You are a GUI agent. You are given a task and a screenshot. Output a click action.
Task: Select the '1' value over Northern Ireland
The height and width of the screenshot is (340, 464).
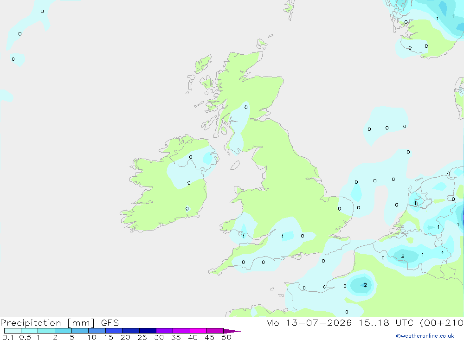[209, 158]
